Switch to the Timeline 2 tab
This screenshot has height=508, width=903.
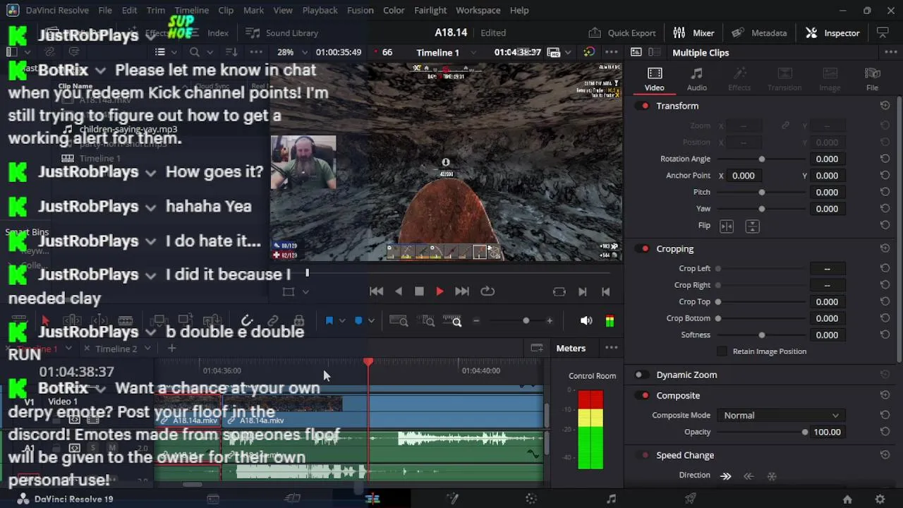pos(116,349)
